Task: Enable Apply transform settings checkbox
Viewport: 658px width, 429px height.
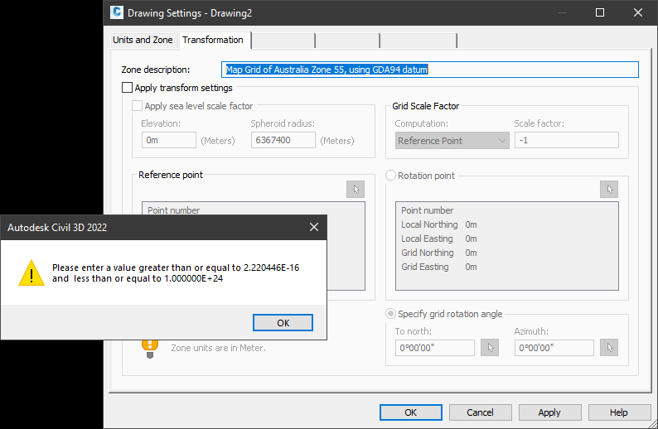Action: [x=127, y=88]
